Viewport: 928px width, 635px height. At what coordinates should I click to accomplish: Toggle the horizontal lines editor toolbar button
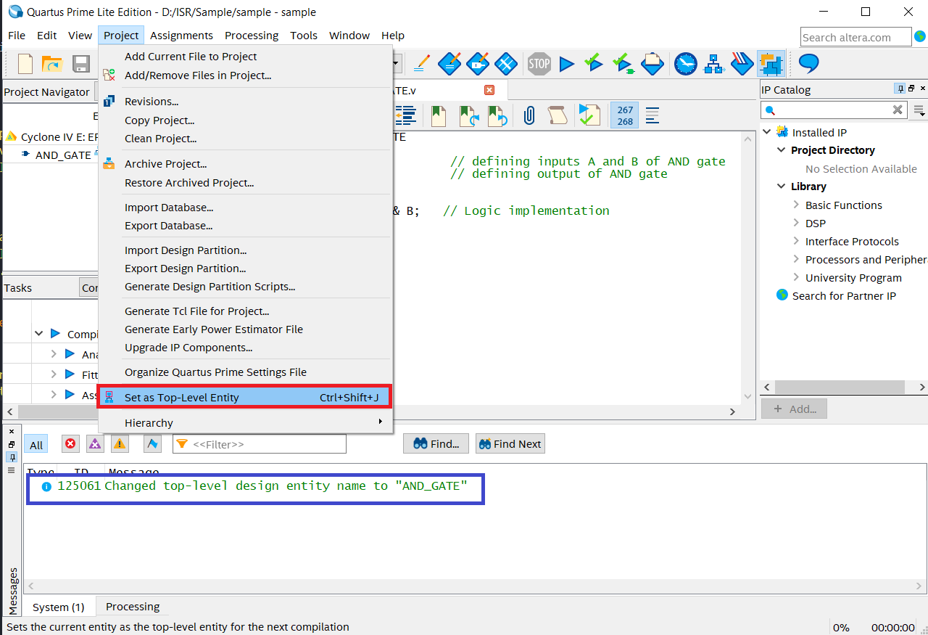tap(652, 115)
